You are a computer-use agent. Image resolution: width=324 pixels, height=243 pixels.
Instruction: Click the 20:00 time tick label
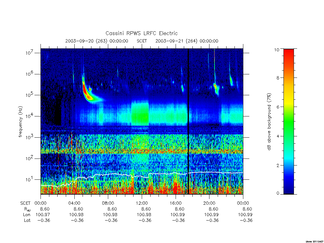(209, 203)
